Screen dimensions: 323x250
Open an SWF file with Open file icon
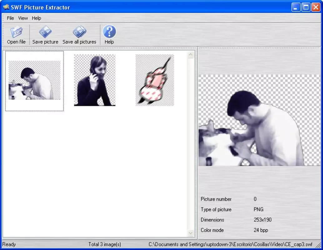click(x=16, y=32)
